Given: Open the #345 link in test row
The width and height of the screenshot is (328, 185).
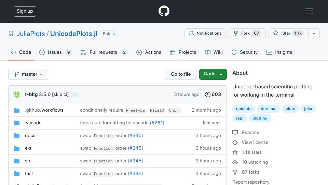Looking at the screenshot, I should pos(135,173).
